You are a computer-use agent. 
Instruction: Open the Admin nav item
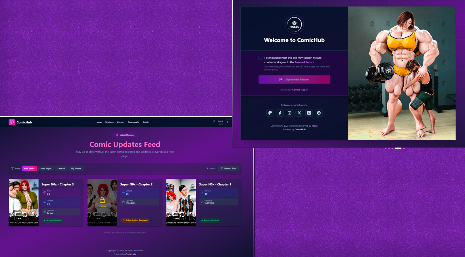tap(146, 122)
